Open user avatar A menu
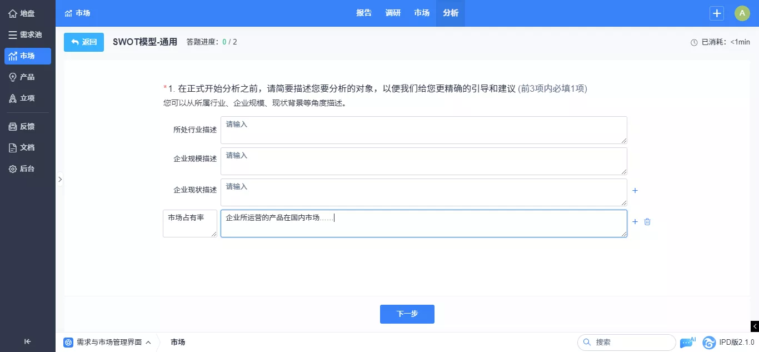 click(742, 13)
